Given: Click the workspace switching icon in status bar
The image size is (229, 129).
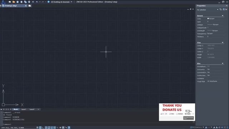Looking at the screenshot, I should pos(219,128).
